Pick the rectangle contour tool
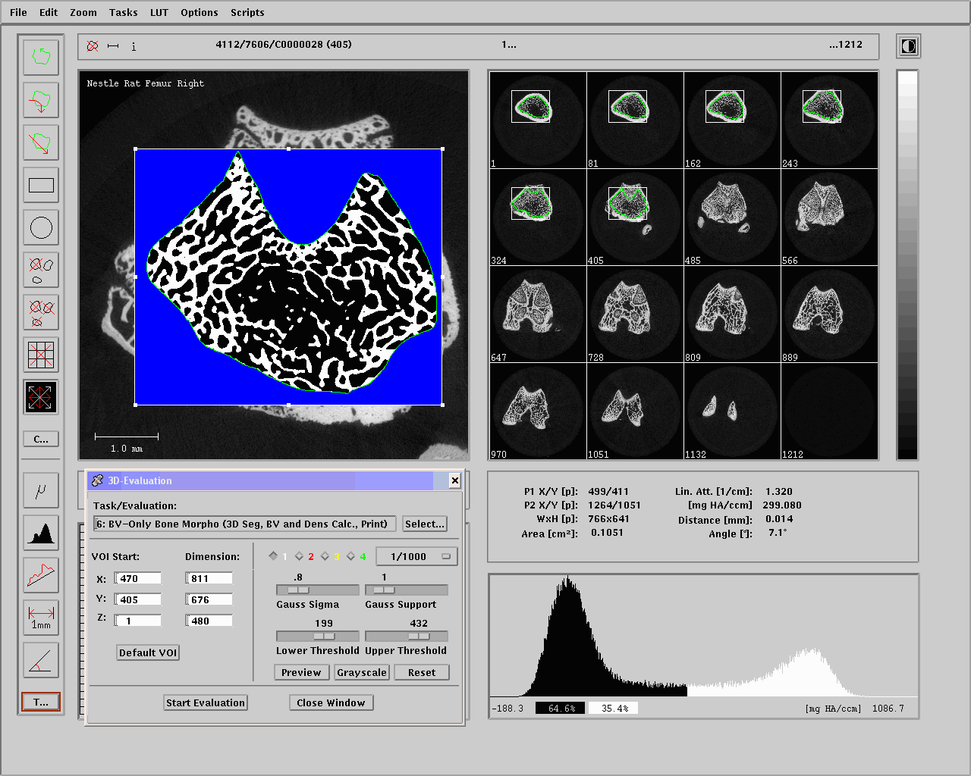Viewport: 971px width, 776px height. click(x=41, y=185)
